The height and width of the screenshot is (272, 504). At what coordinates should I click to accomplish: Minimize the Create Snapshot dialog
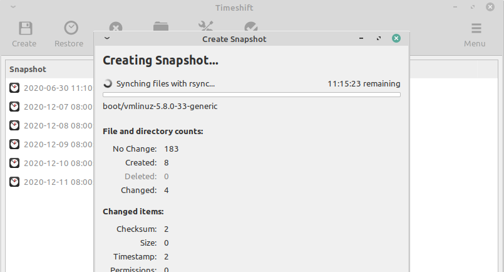click(x=361, y=39)
